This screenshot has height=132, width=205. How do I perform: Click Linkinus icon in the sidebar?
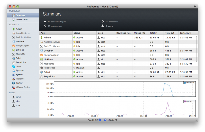point(14,50)
